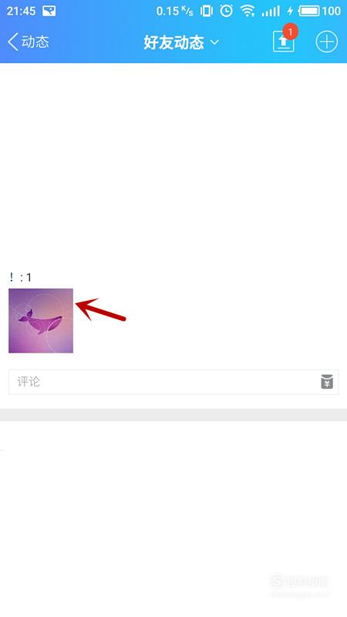The width and height of the screenshot is (347, 617).
Task: Tap the battery 100 indicator
Action: tap(319, 11)
